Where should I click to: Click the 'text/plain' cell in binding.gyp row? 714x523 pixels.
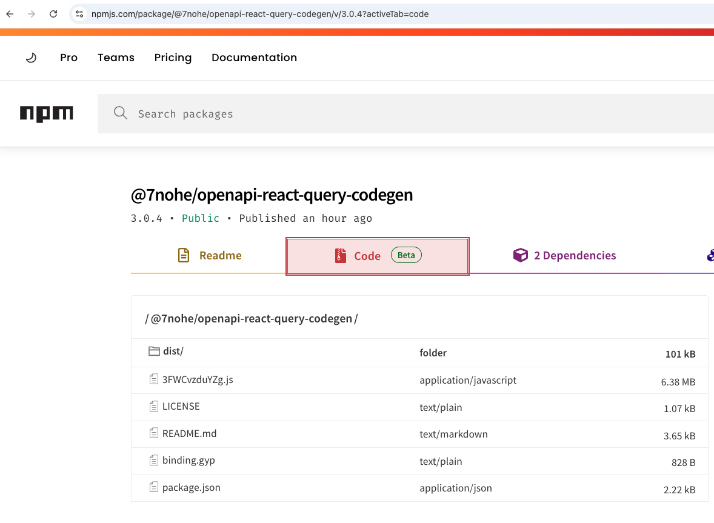(x=441, y=462)
